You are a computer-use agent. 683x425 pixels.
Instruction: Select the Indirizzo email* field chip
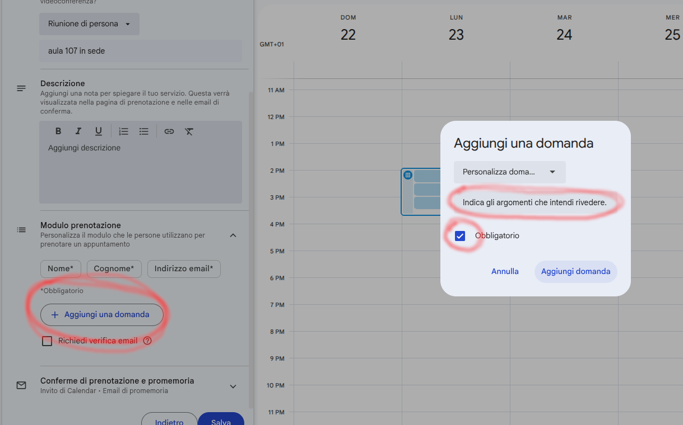point(184,269)
